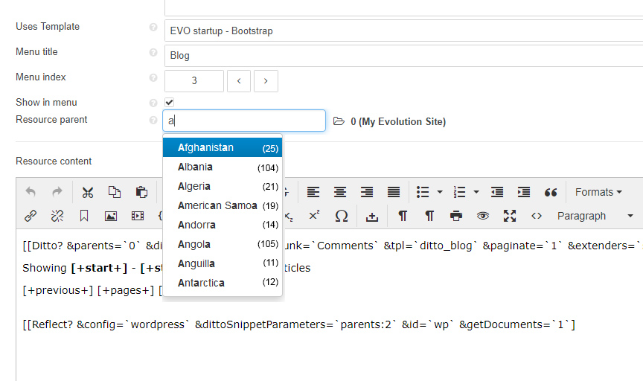This screenshot has height=381, width=643.
Task: Decrease indent of paragraph
Action: [497, 192]
